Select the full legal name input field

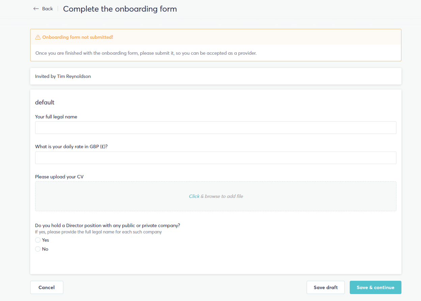(216, 128)
